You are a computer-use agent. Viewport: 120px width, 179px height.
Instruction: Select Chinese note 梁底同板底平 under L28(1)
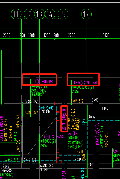pos(37,94)
